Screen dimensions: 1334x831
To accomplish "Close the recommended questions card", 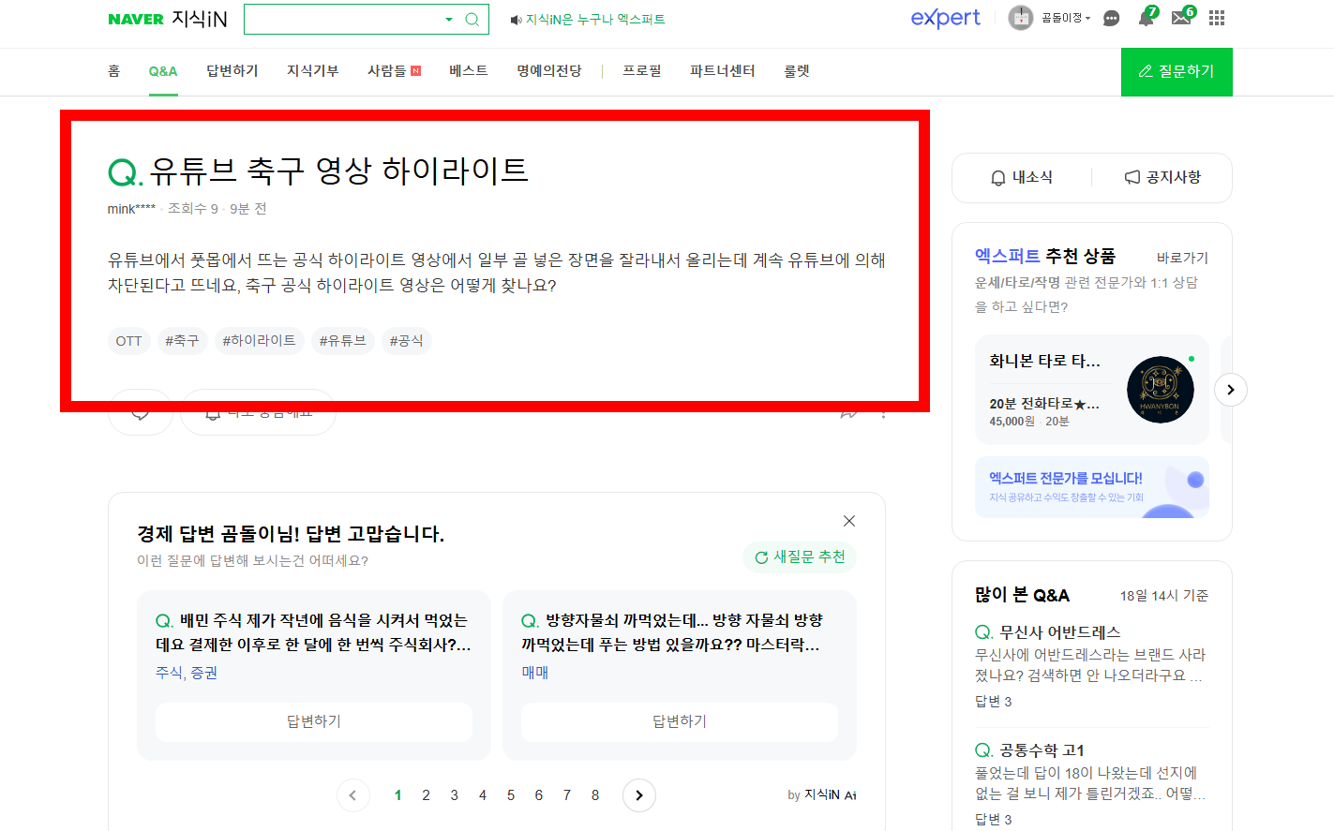I will tap(849, 521).
